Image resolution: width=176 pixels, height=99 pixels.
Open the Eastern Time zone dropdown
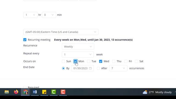[61, 32]
